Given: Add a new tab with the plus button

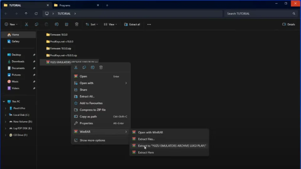Looking at the screenshot, I should [x=107, y=5].
